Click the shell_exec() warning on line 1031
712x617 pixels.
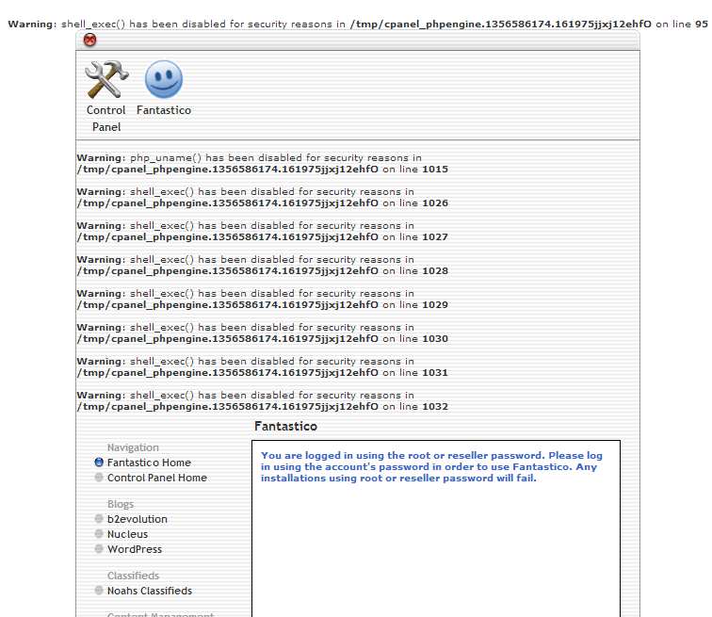coord(263,366)
